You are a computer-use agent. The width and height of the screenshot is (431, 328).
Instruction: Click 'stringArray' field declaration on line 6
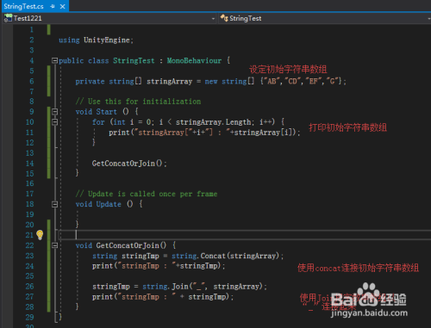tap(169, 82)
